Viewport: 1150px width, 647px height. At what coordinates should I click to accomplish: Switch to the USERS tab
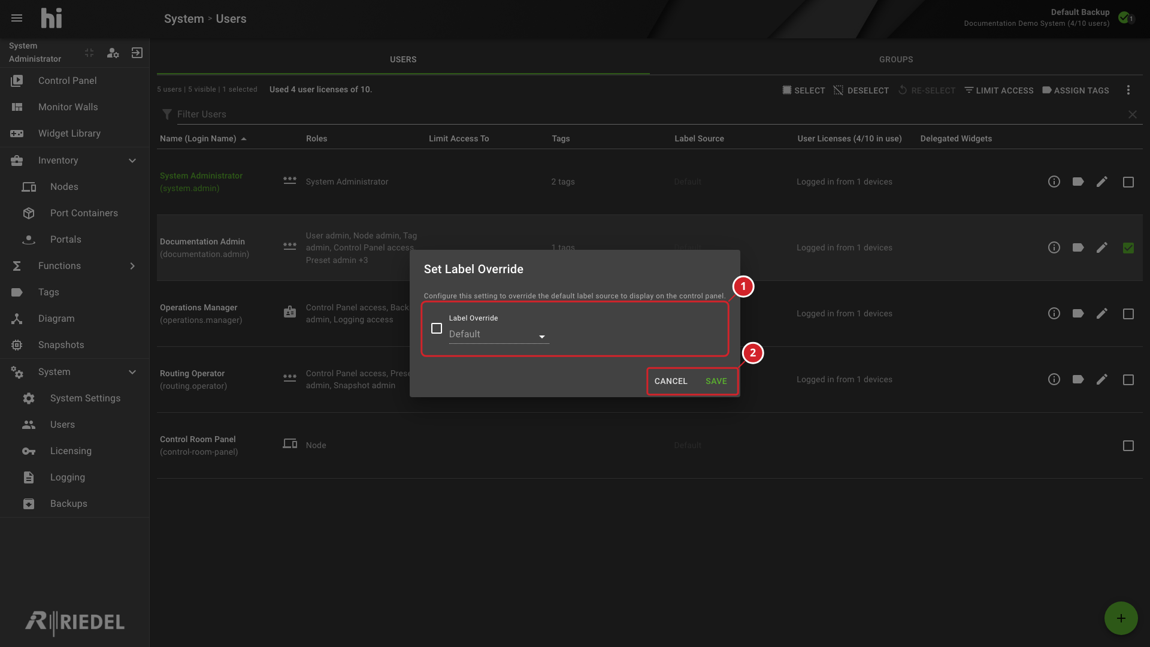[403, 59]
